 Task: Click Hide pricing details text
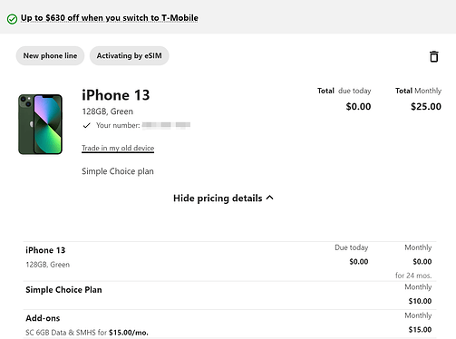(x=218, y=199)
